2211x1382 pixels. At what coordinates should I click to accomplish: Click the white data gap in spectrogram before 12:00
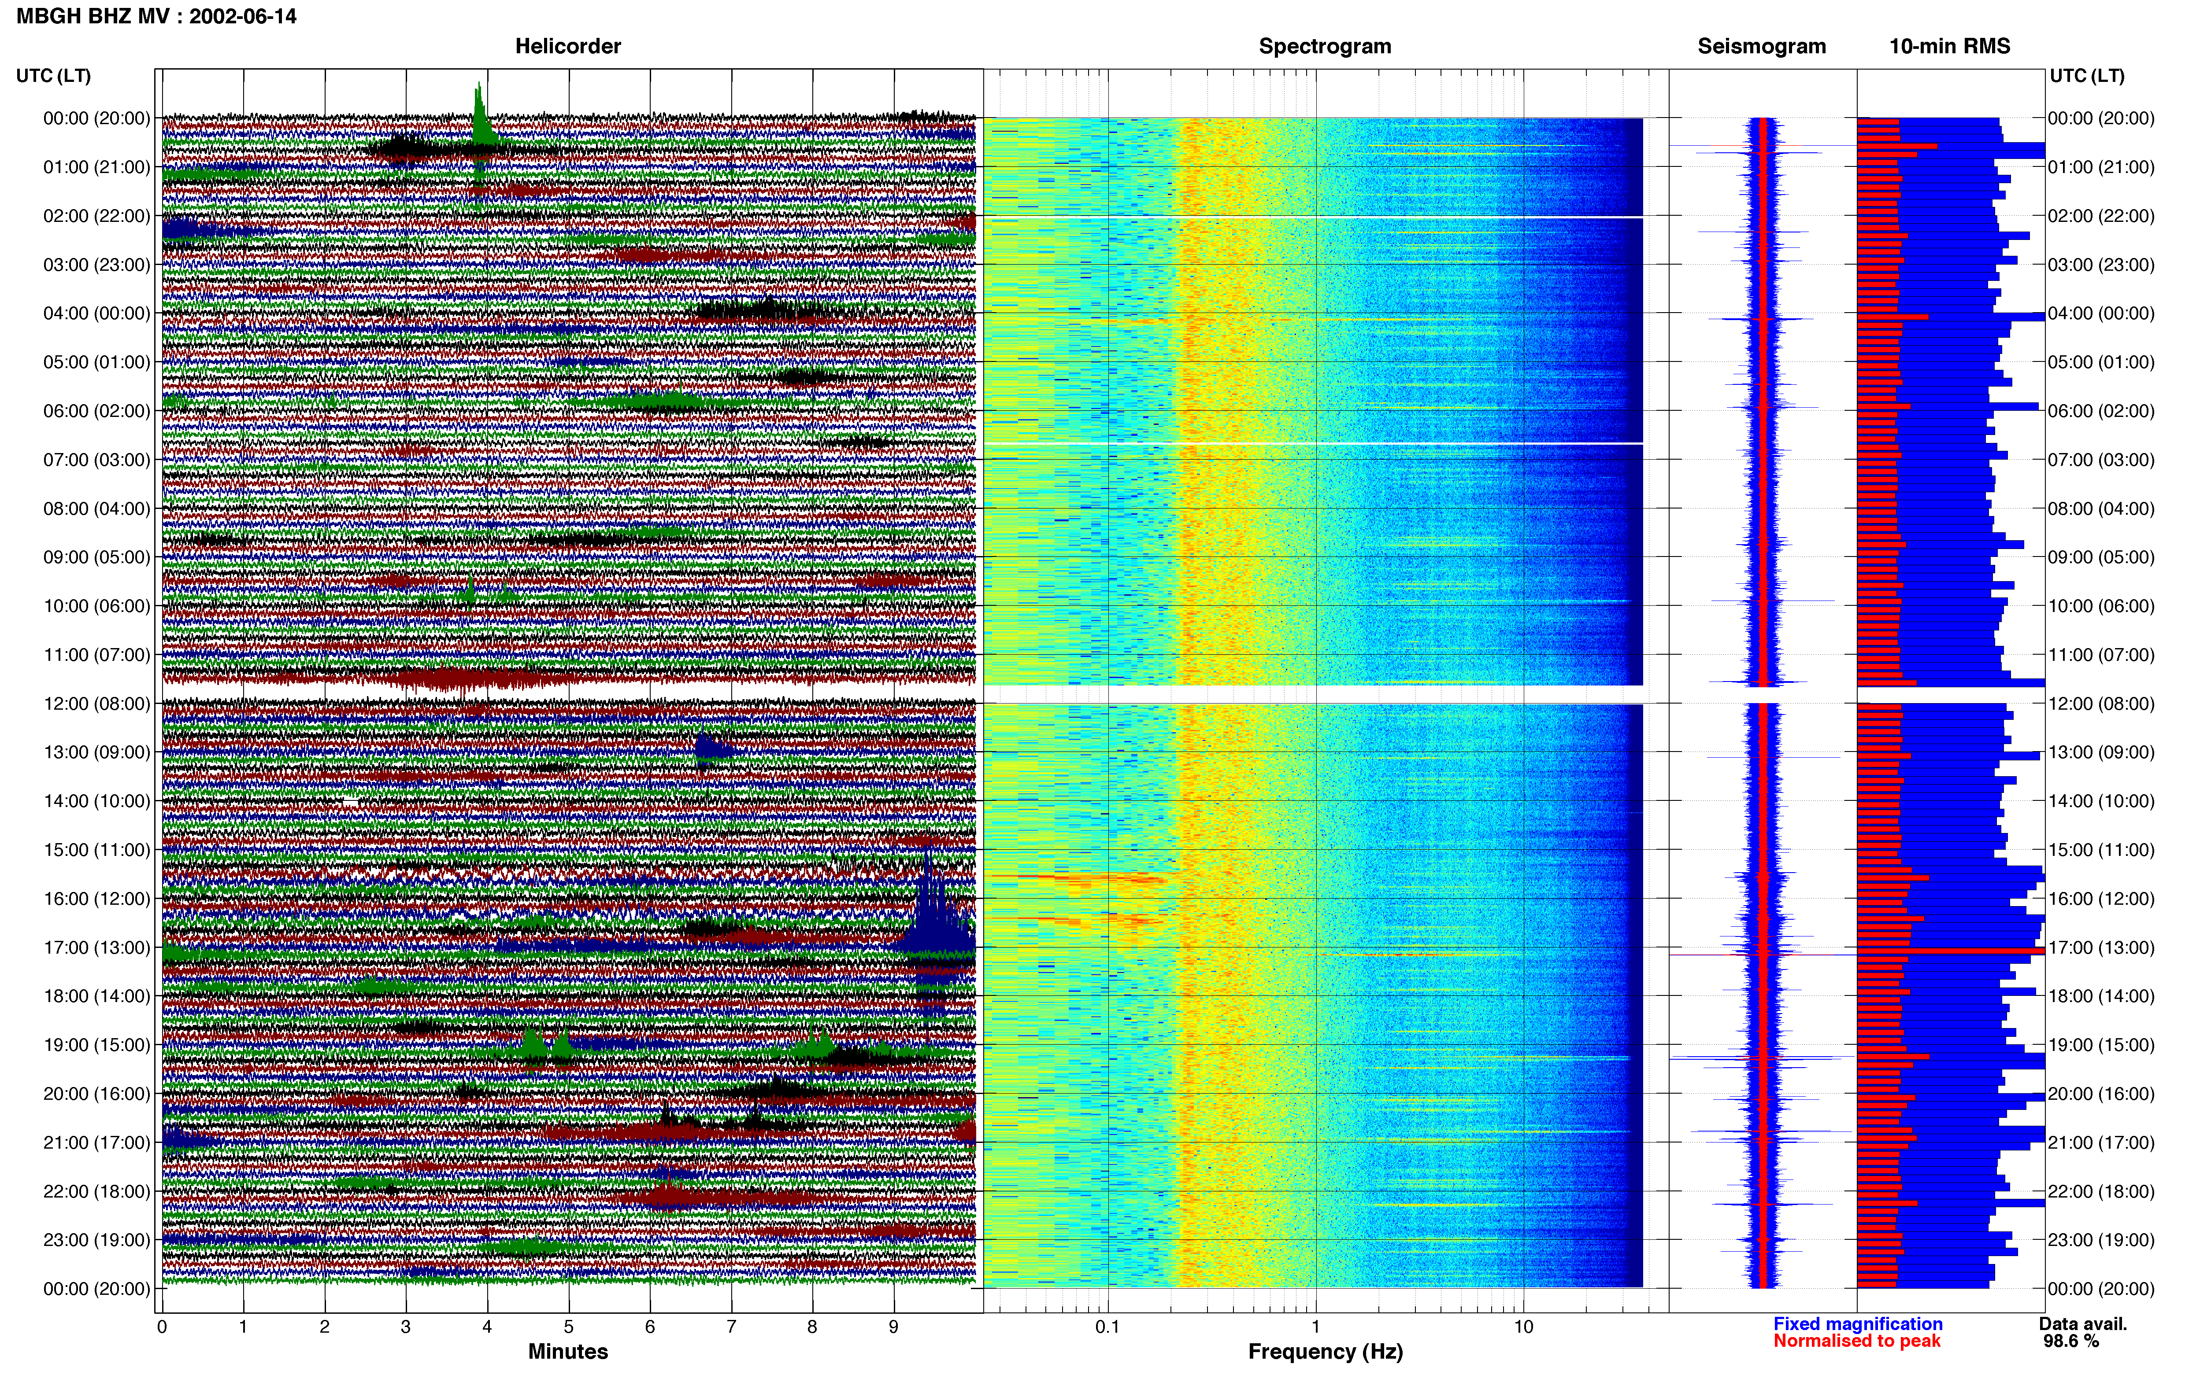tap(1313, 695)
